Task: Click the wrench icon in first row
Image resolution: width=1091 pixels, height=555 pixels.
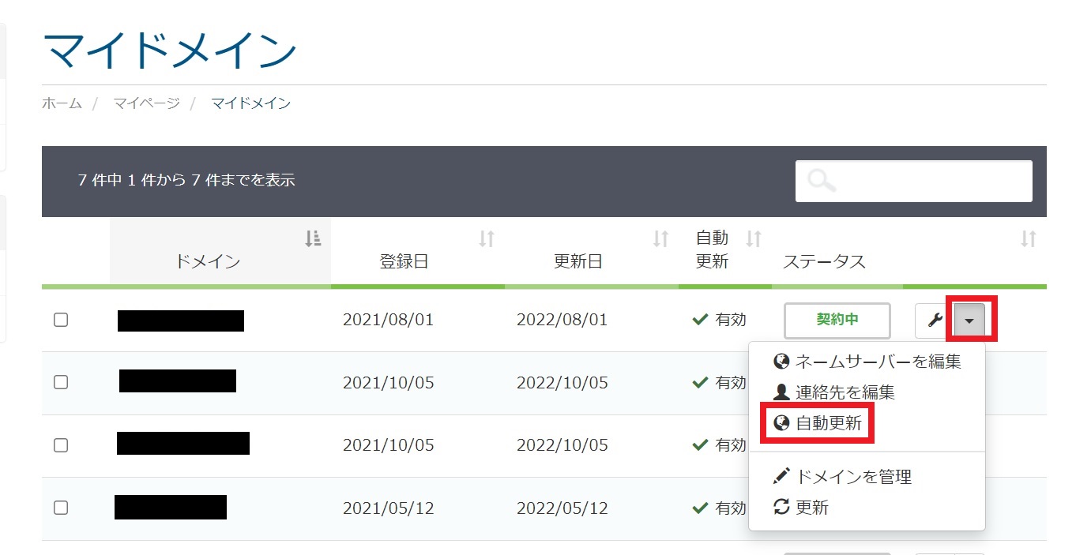Action: click(x=934, y=320)
